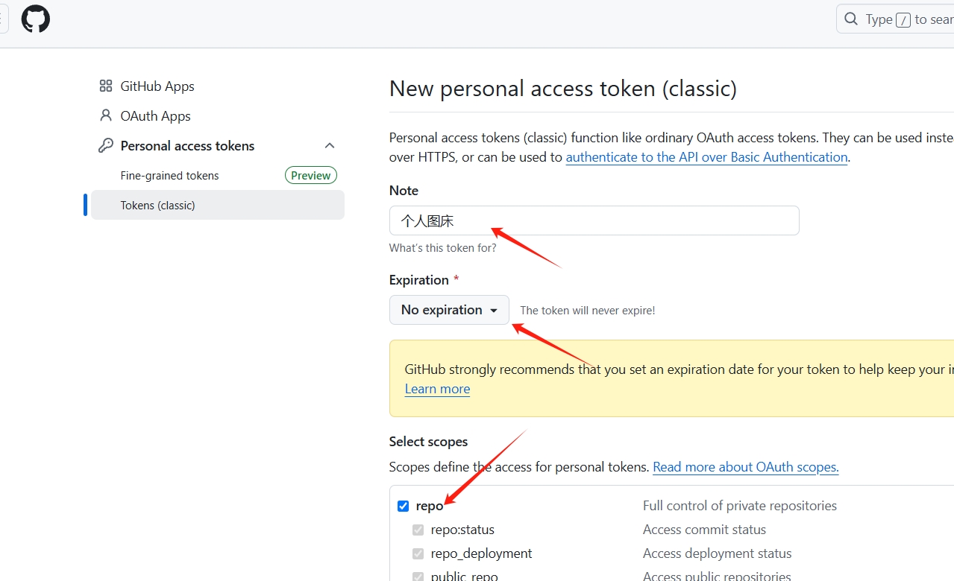Focus the Type / to search box

coord(903,19)
